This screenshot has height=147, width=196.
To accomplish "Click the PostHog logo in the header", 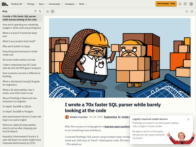I will [x=5, y=4].
